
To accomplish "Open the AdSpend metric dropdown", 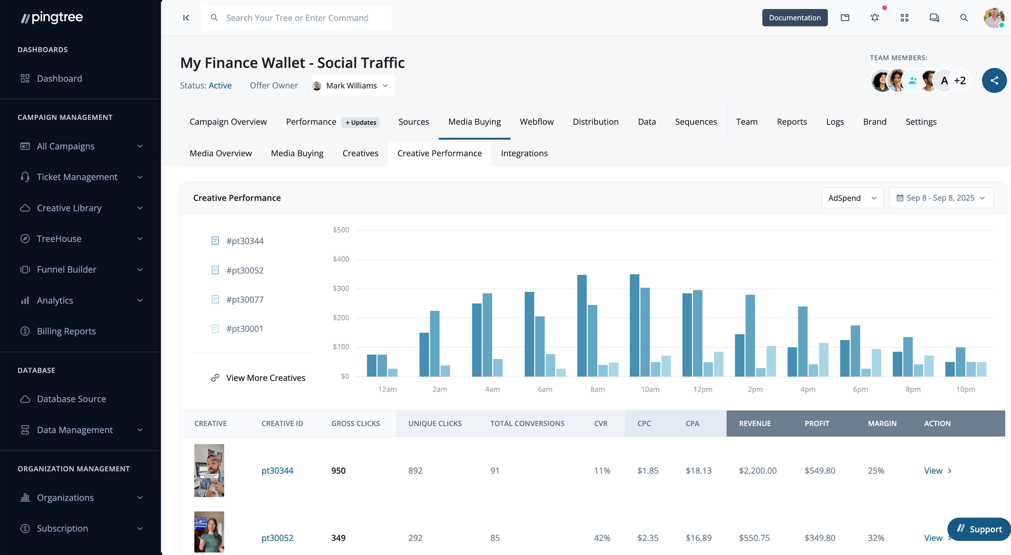I will click(x=852, y=198).
